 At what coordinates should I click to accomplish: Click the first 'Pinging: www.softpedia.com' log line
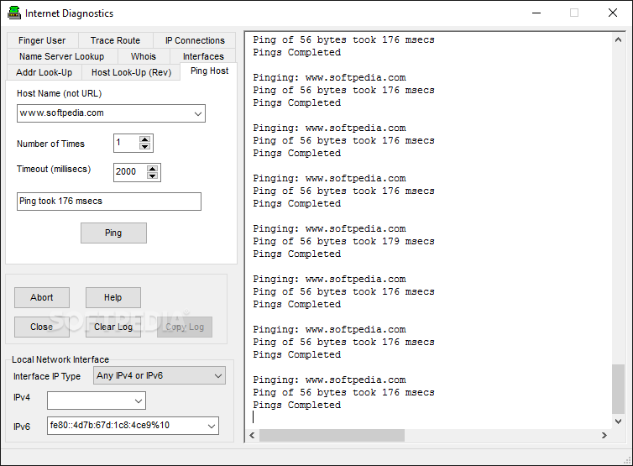329,77
